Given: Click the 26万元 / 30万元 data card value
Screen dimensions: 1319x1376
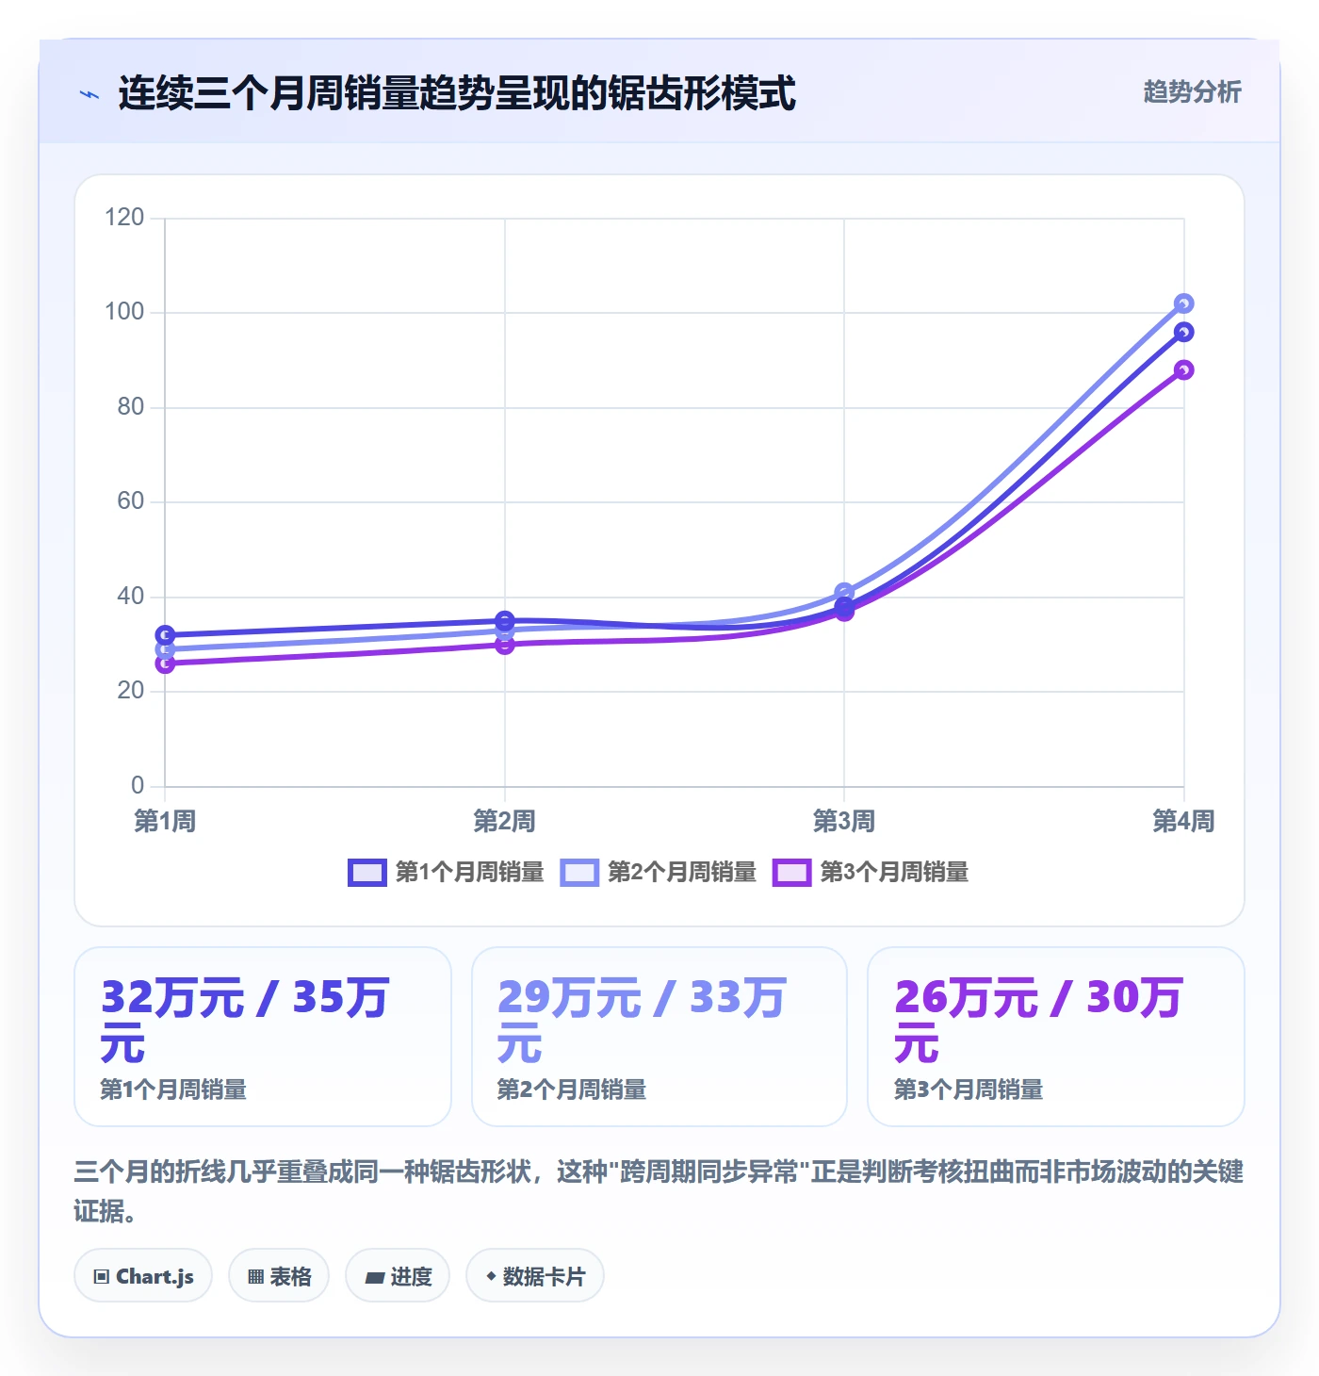Looking at the screenshot, I should point(1038,1021).
